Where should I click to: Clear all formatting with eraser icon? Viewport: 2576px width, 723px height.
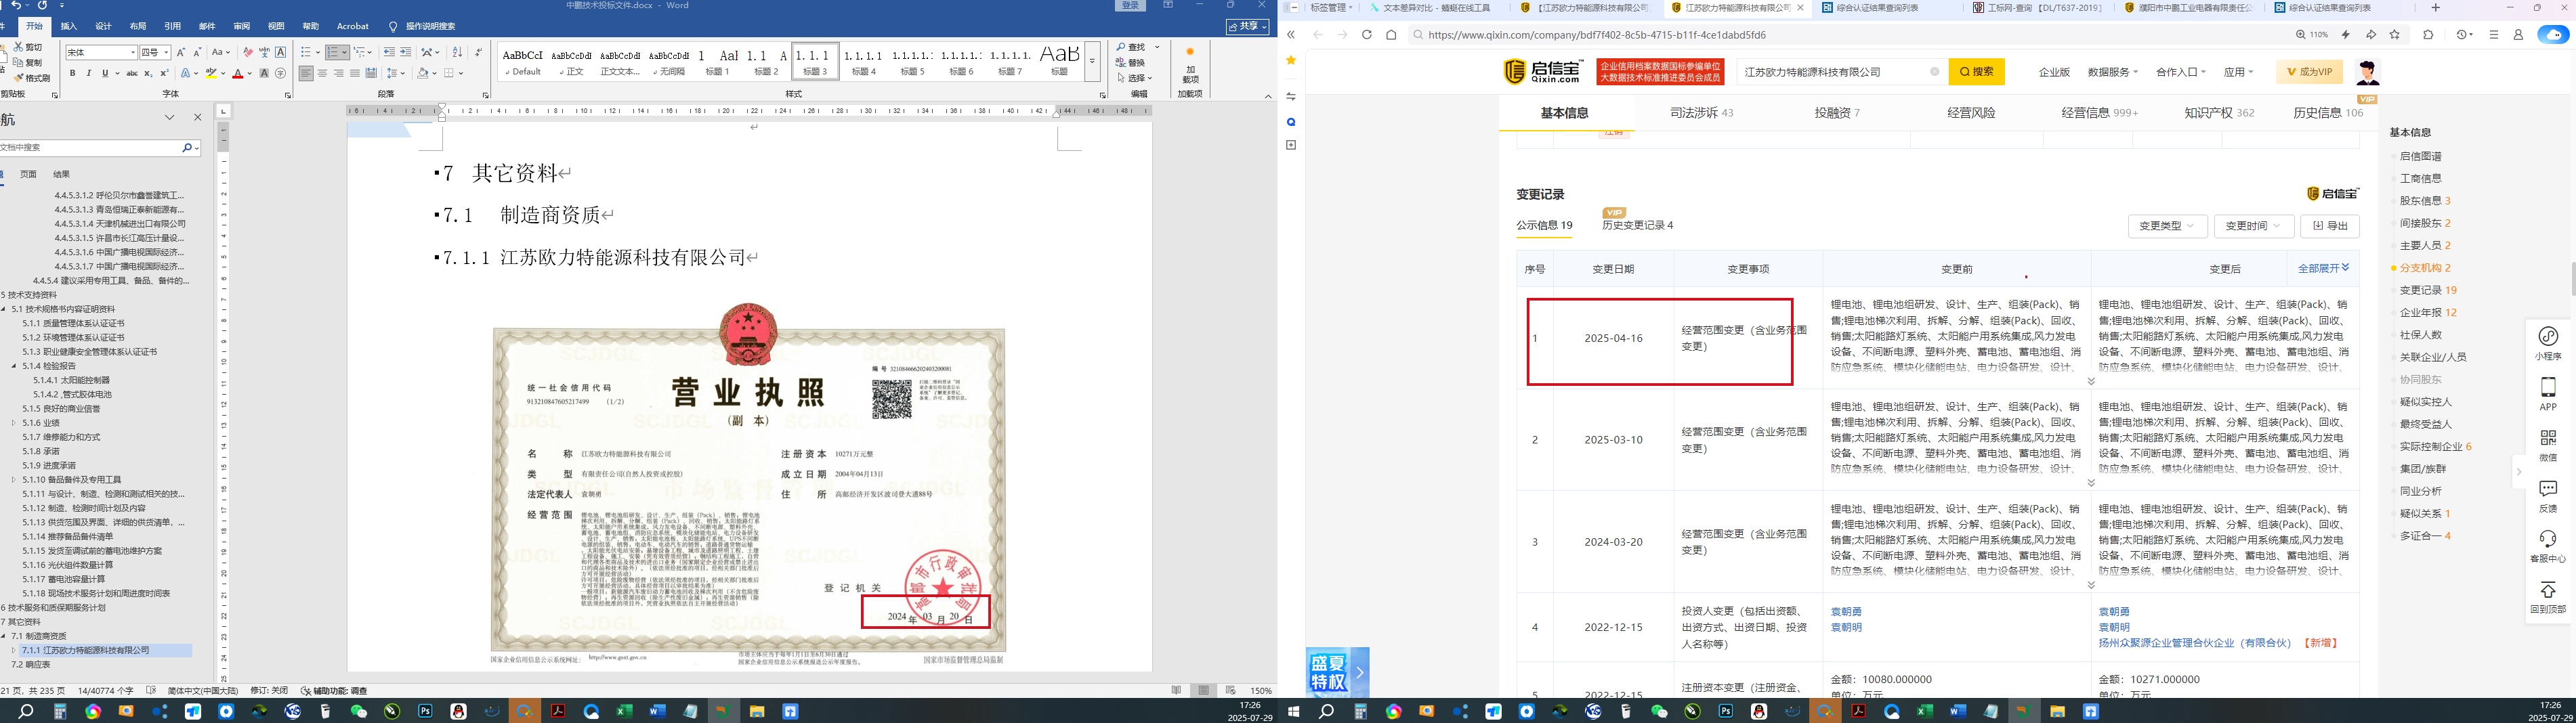coord(248,52)
